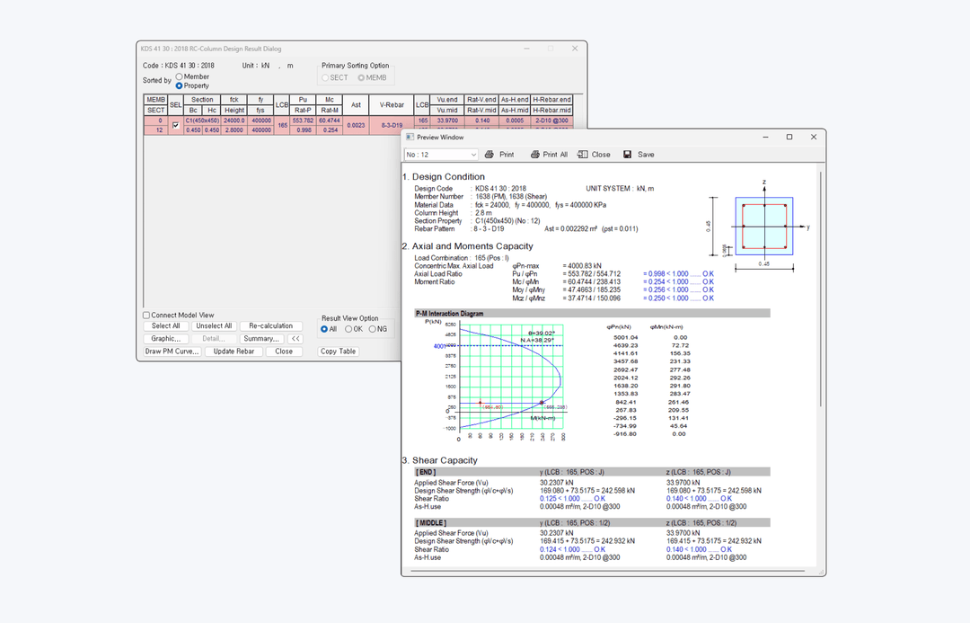Choose MEMB primary sorting option
Image resolution: width=970 pixels, height=623 pixels.
[x=361, y=78]
